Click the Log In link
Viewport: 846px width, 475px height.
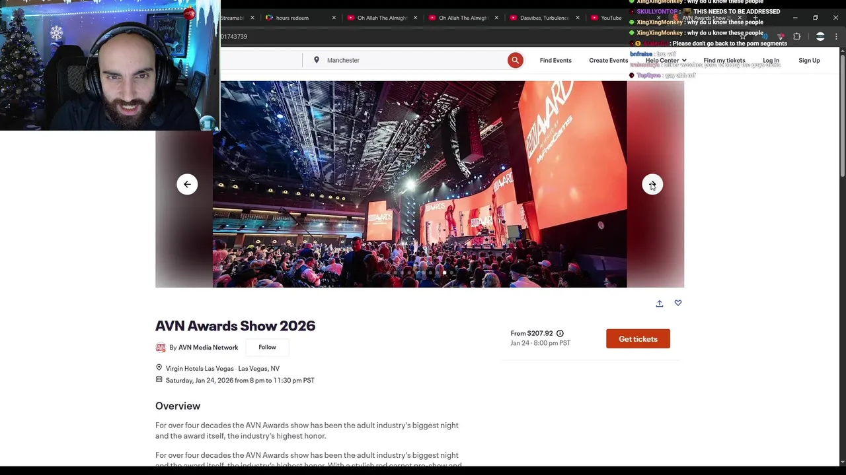click(771, 60)
